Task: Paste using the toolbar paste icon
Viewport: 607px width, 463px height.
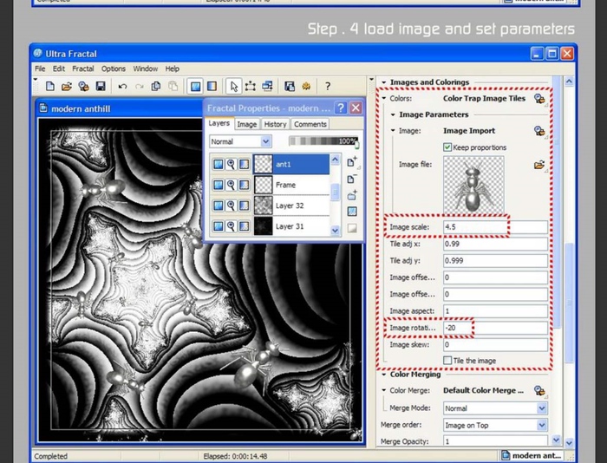Action: 173,86
